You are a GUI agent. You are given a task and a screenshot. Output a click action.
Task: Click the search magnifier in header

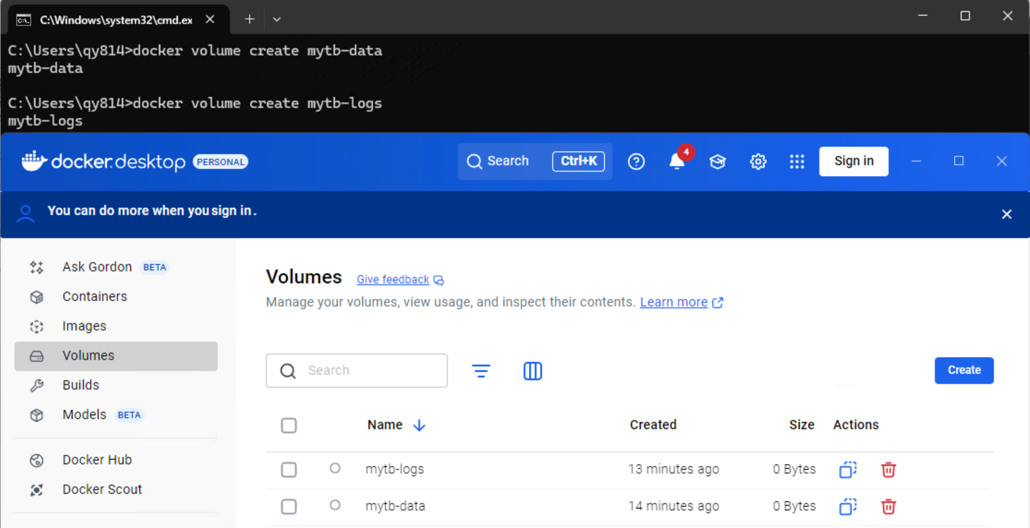[474, 161]
